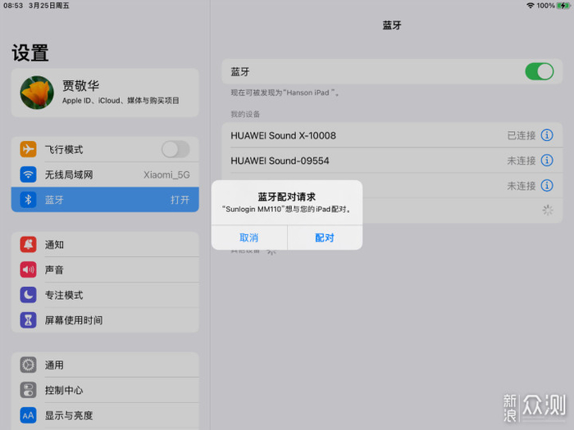Image resolution: width=574 pixels, height=430 pixels.
Task: Open 通用 settings
Action: coord(105,365)
